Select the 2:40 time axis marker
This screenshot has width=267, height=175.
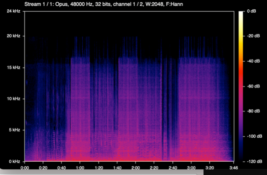pyautogui.click(x=173, y=168)
